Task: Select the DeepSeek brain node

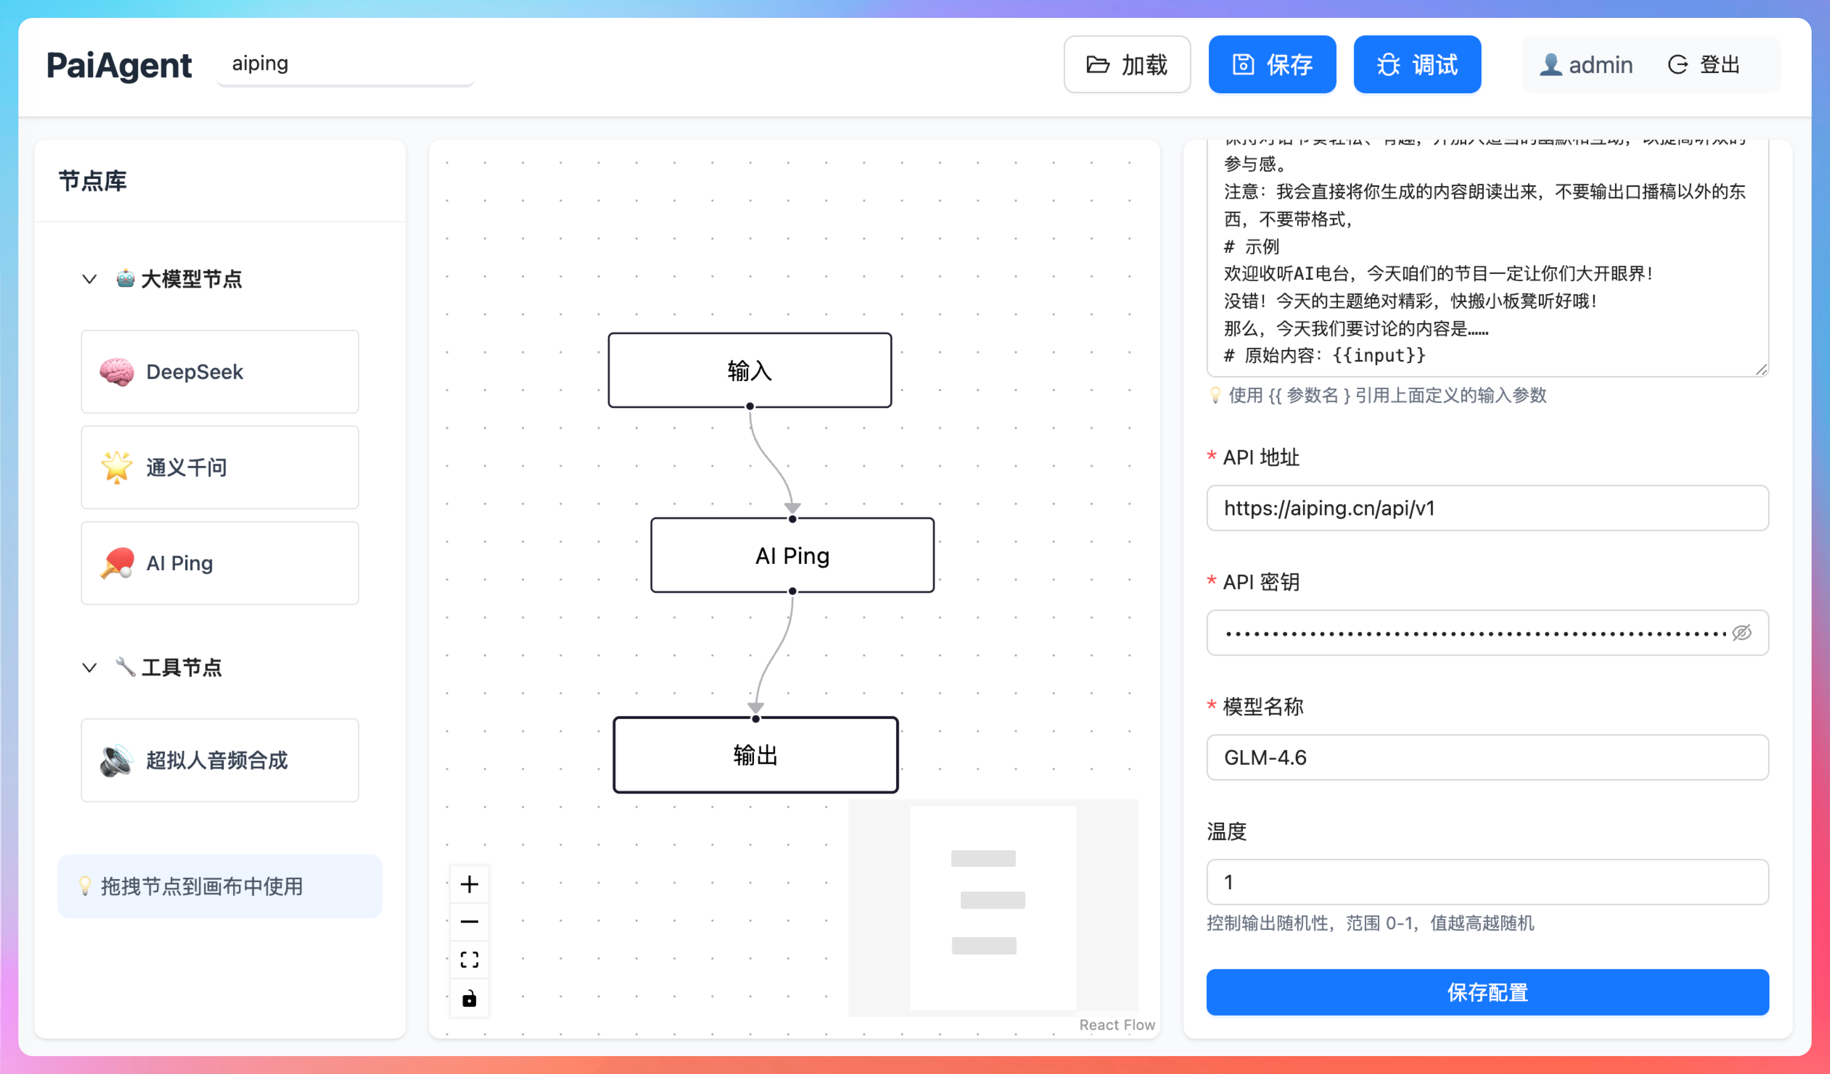Action: tap(219, 372)
